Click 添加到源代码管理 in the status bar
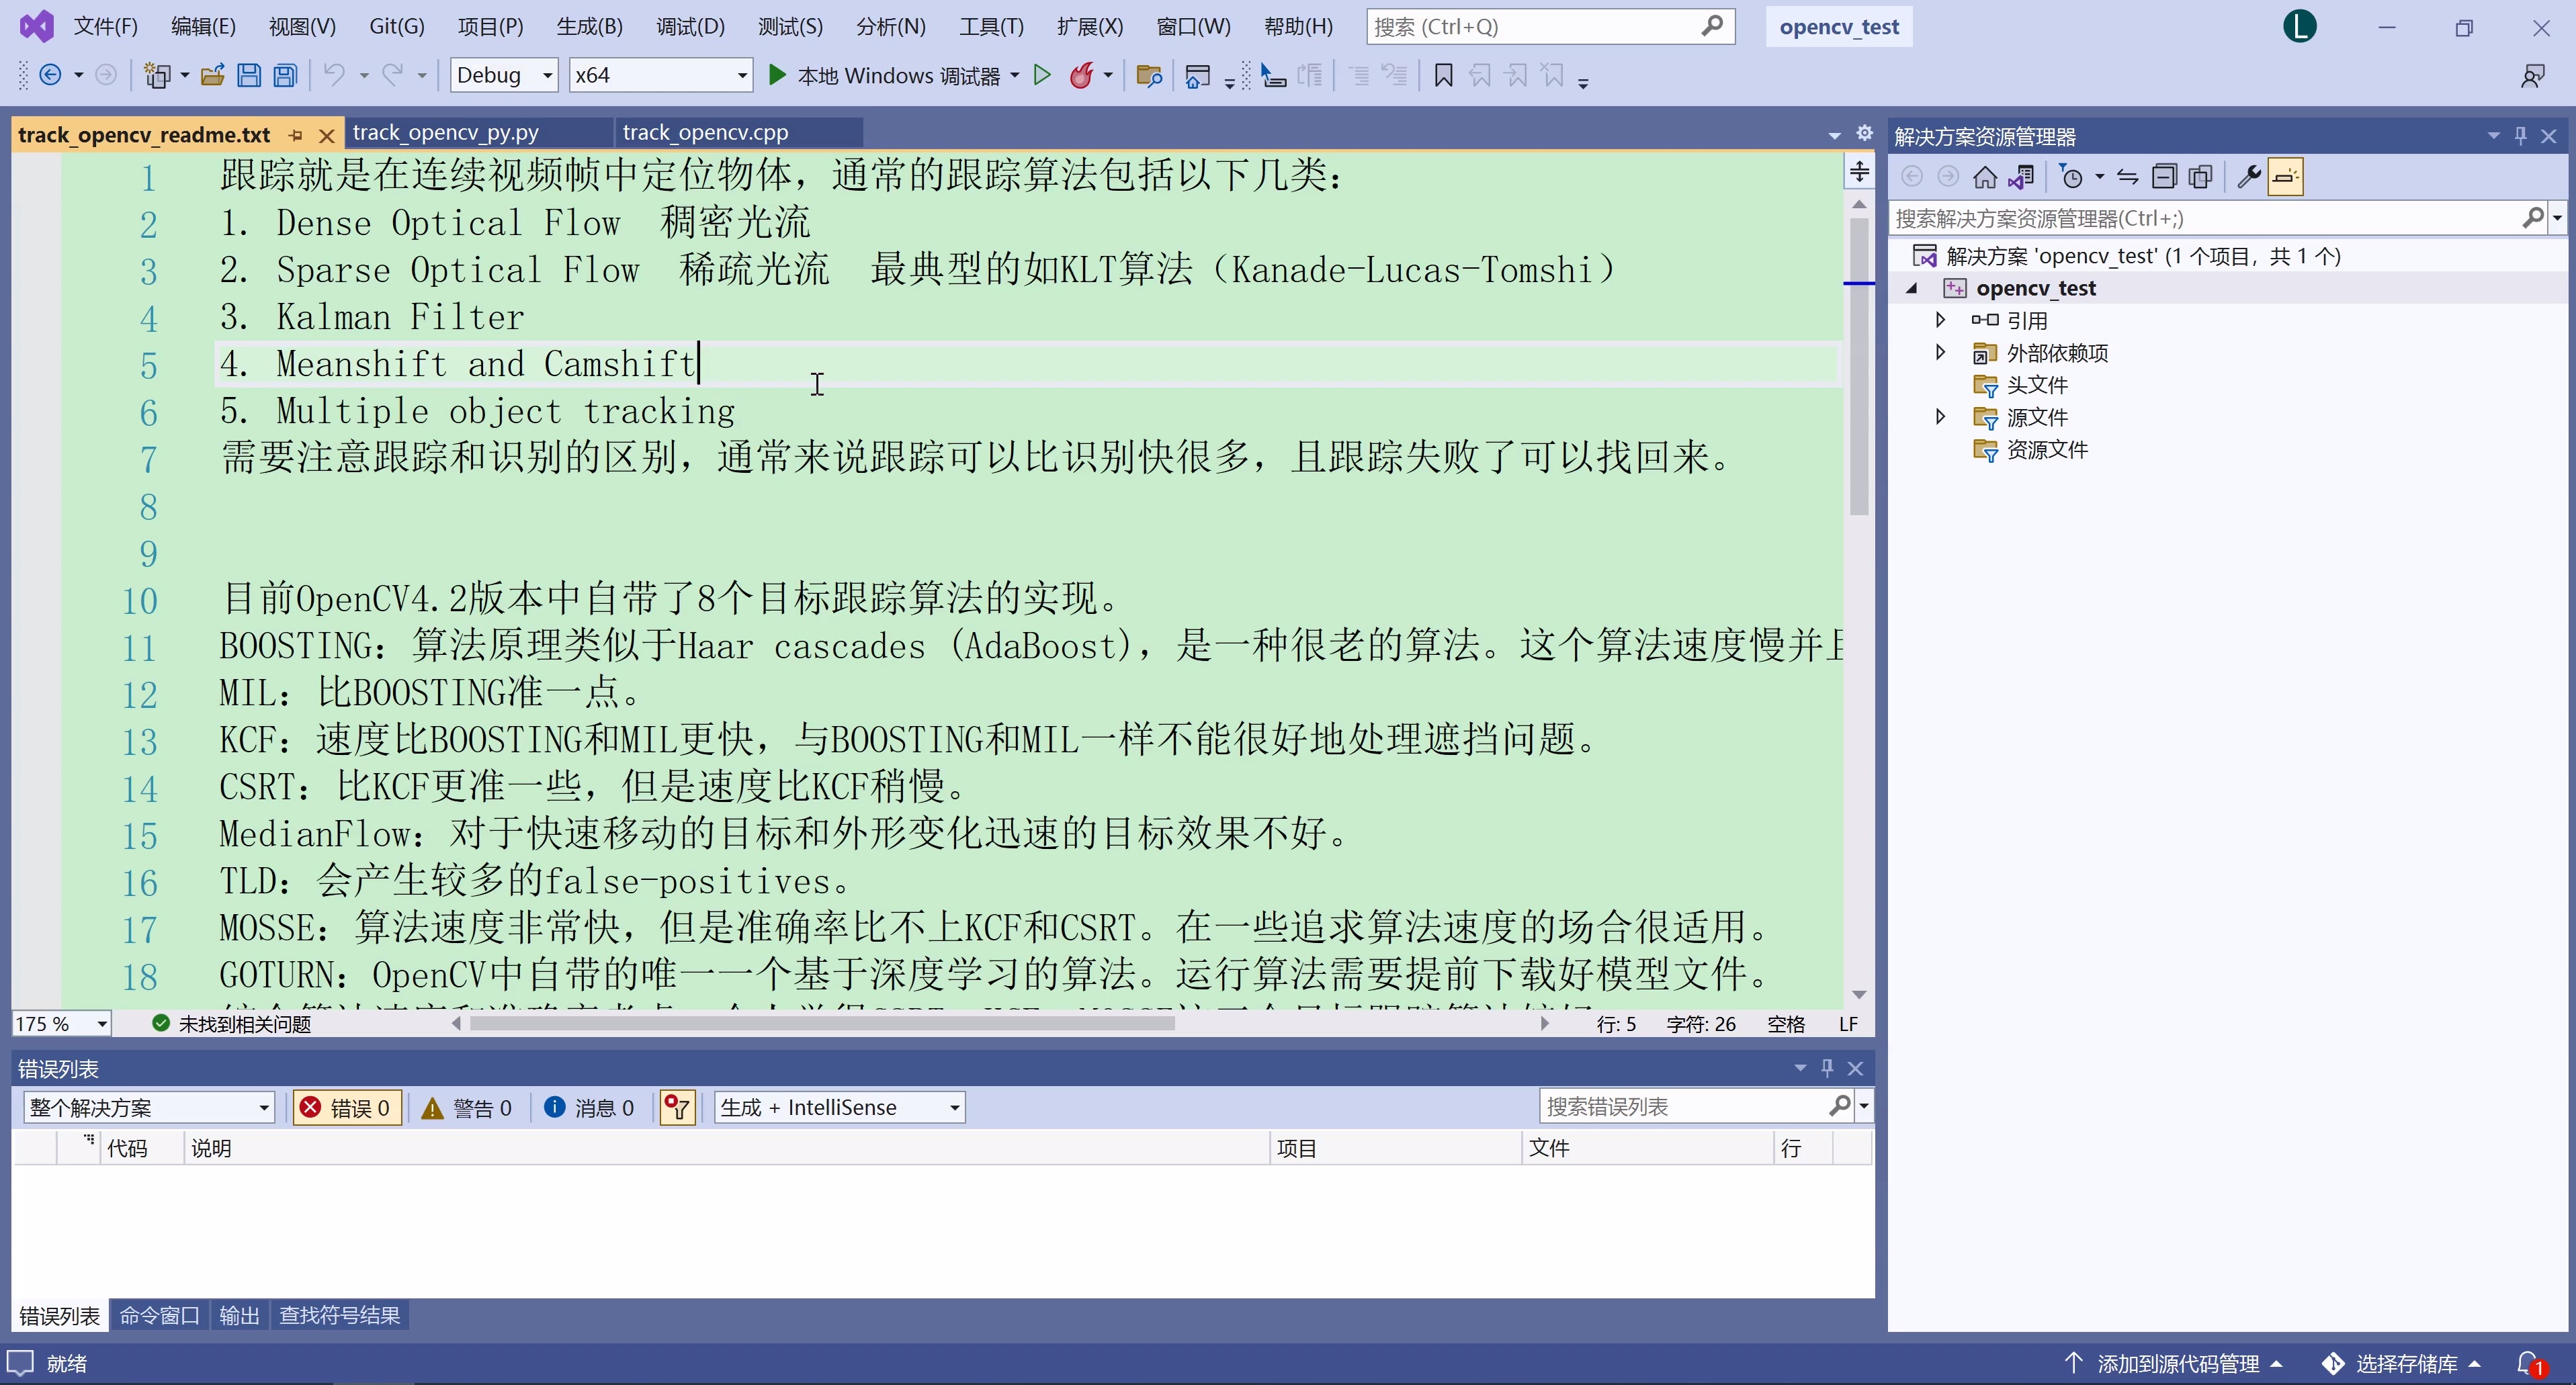This screenshot has height=1385, width=2576. [x=2176, y=1363]
